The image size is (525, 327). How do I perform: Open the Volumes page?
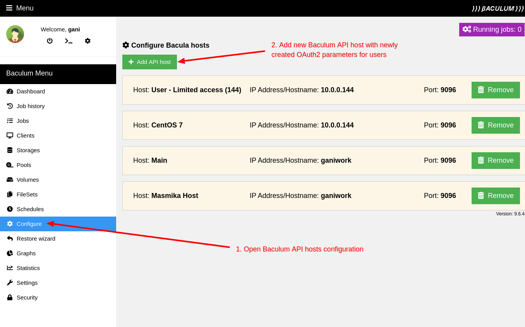click(x=58, y=180)
